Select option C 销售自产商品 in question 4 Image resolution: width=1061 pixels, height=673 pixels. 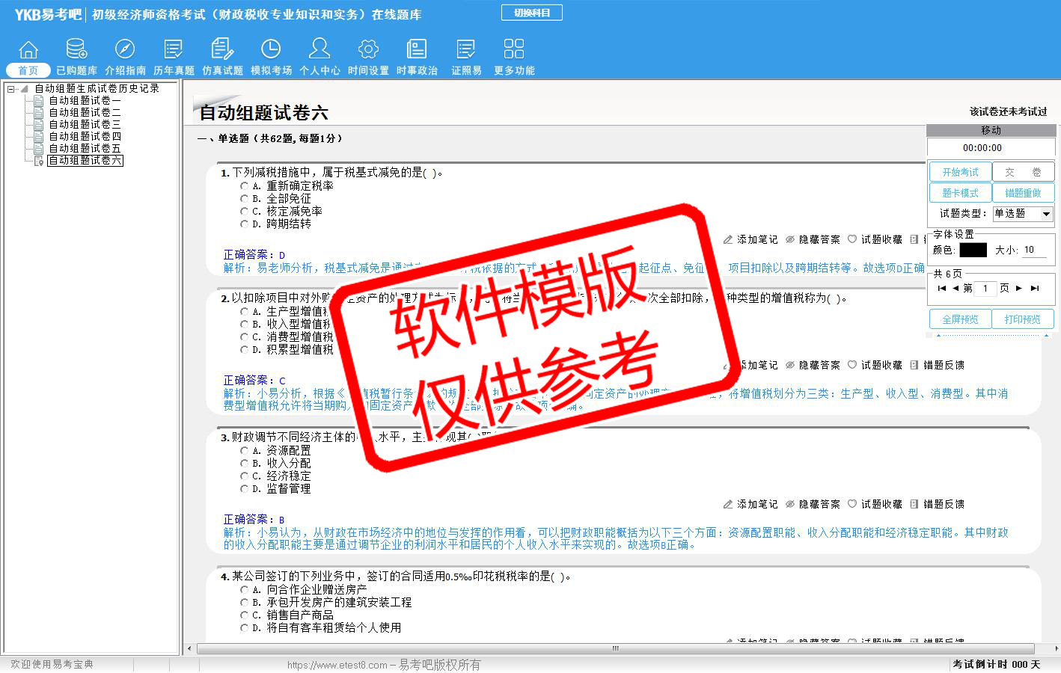click(245, 615)
